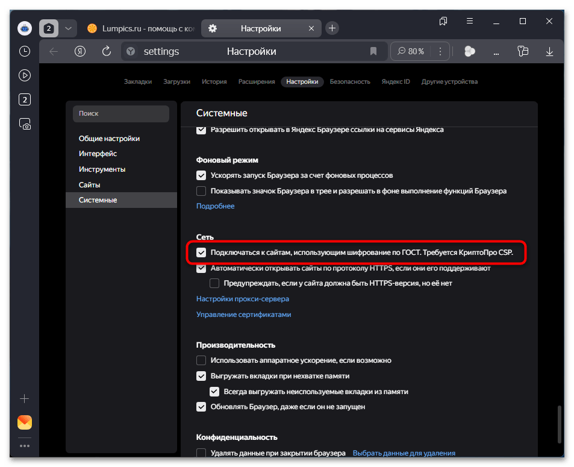Image resolution: width=574 pixels, height=467 pixels.
Task: Enable Показывать значок Браузера в трее
Action: [x=201, y=191]
